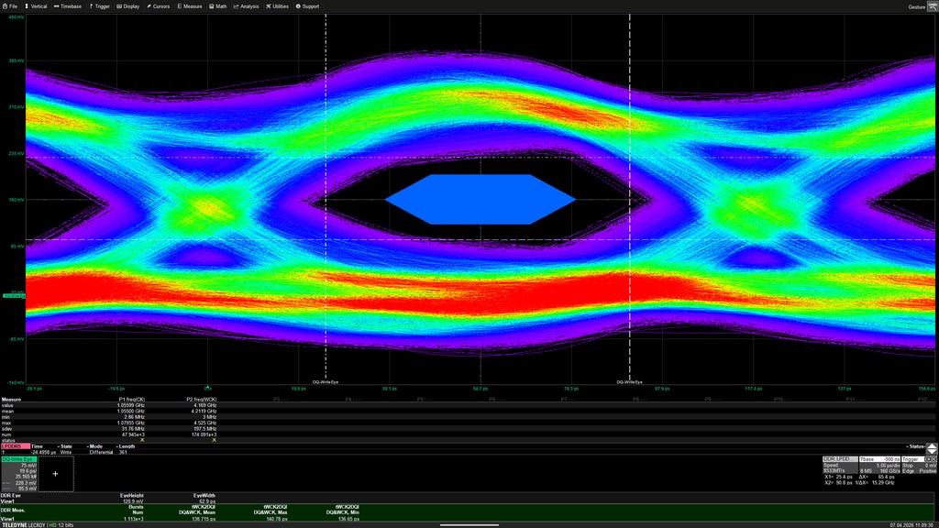Click the zoom thumbnail with plus sign
This screenshot has height=528, width=939.
click(x=56, y=474)
